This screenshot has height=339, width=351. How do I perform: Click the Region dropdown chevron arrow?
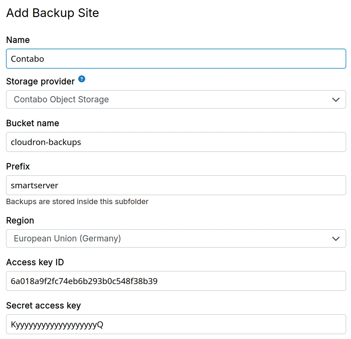pos(335,238)
